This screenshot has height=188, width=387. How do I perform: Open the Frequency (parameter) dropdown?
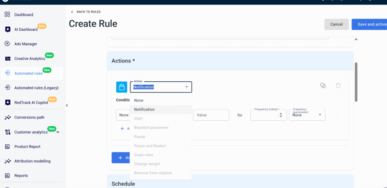click(307, 115)
